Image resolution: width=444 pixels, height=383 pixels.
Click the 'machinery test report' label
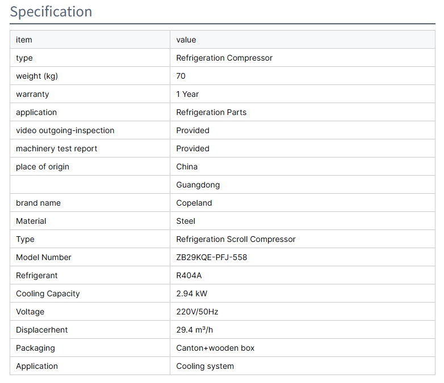(x=57, y=148)
